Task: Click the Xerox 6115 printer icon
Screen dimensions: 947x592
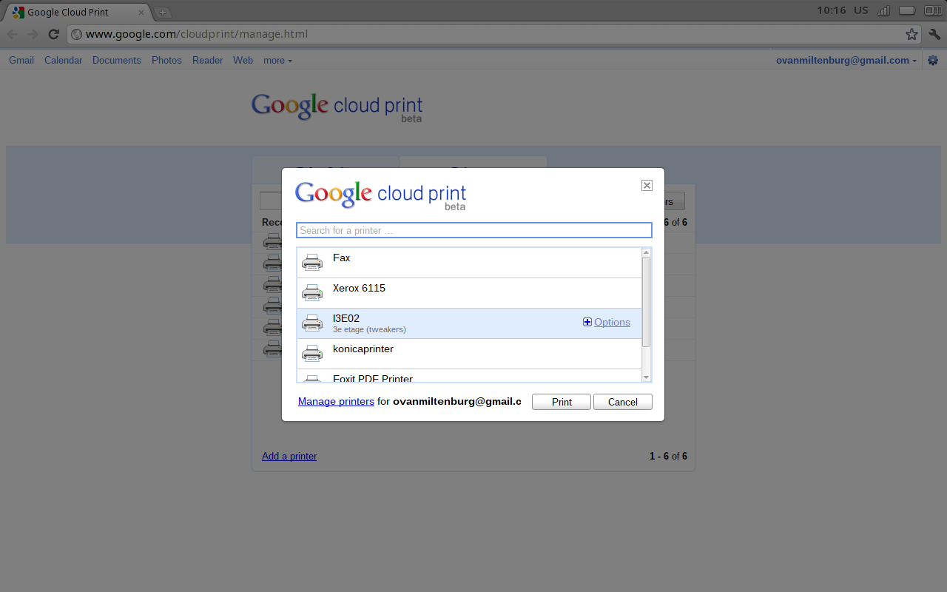Action: pos(312,293)
